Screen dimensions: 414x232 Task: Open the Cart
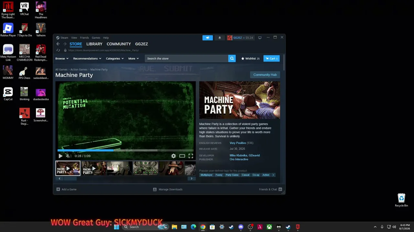tap(271, 58)
